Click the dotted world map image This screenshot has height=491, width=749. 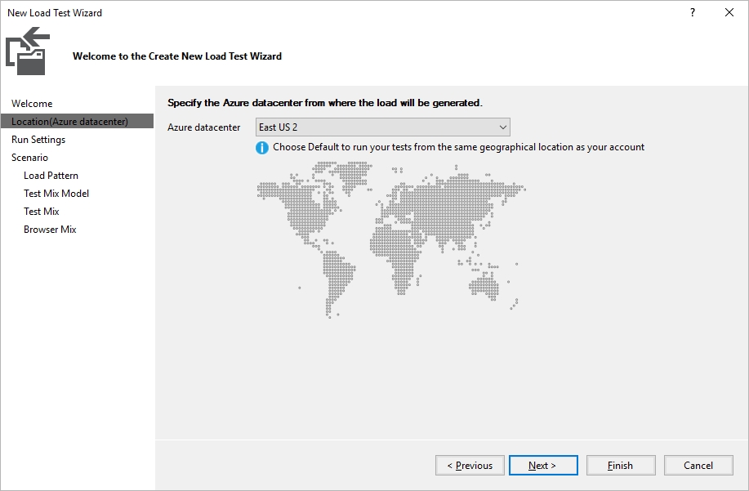391,239
